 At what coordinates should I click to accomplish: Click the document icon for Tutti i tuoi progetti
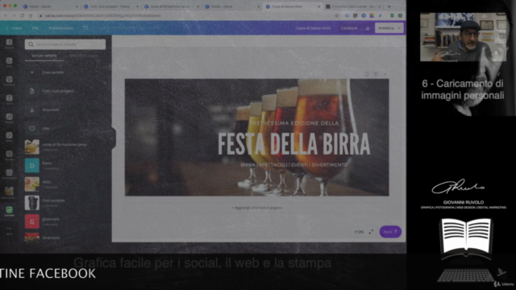[x=32, y=91]
